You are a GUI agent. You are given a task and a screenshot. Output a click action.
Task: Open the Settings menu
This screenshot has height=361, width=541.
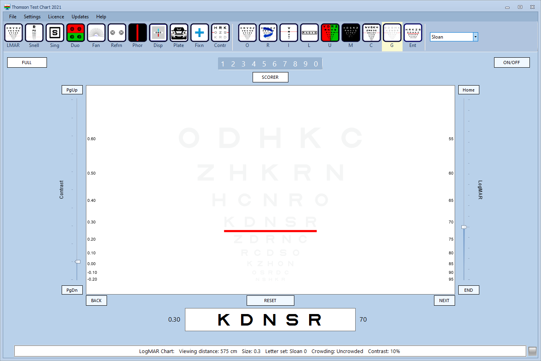(32, 17)
